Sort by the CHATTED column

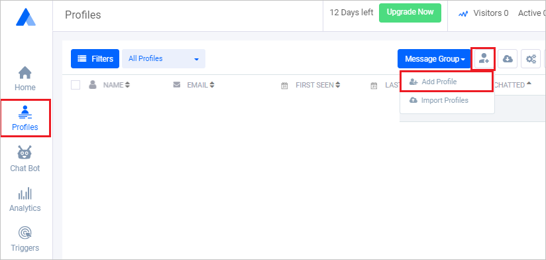[x=513, y=85]
